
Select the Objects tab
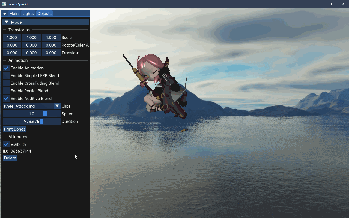(x=44, y=13)
